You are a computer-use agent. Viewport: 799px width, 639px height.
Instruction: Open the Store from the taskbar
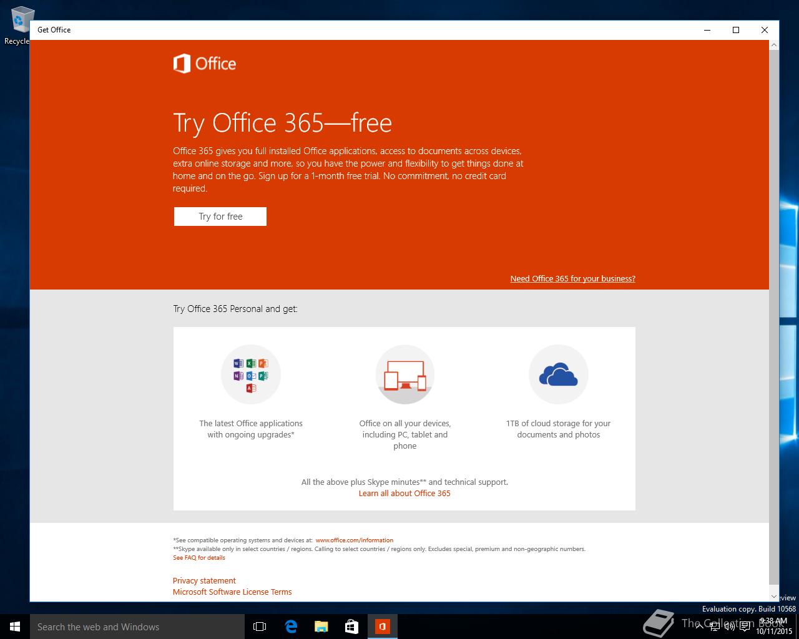(352, 627)
